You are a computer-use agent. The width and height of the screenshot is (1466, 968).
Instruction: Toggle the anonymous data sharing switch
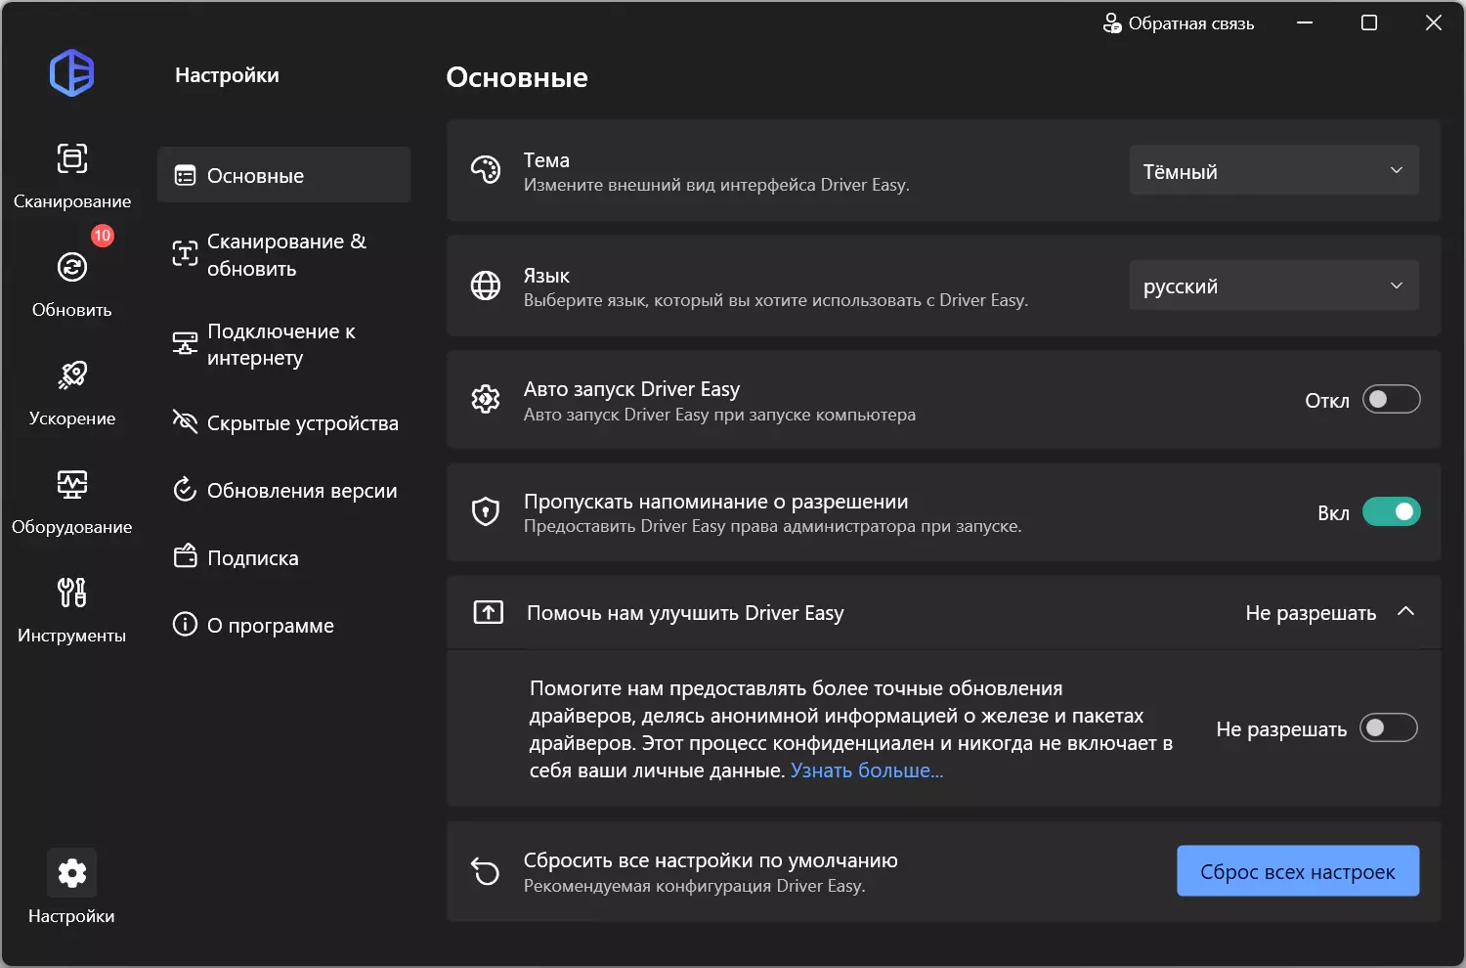(x=1389, y=727)
